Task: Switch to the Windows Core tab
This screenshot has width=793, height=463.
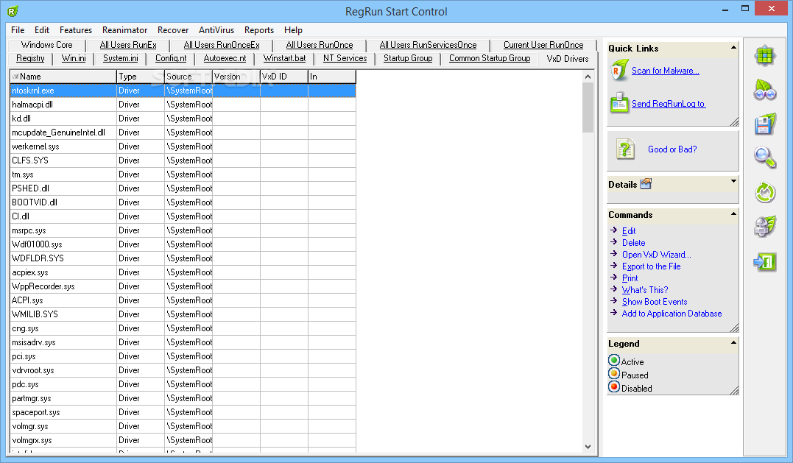Action: [x=47, y=45]
